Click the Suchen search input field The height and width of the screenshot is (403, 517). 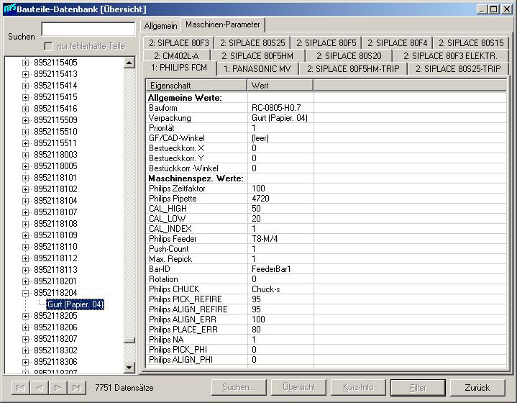tap(88, 29)
